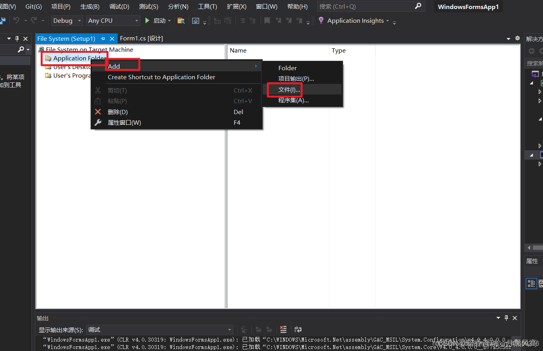Click the Undo arrow icon
Screen dimensions: 543x351
(16, 20)
